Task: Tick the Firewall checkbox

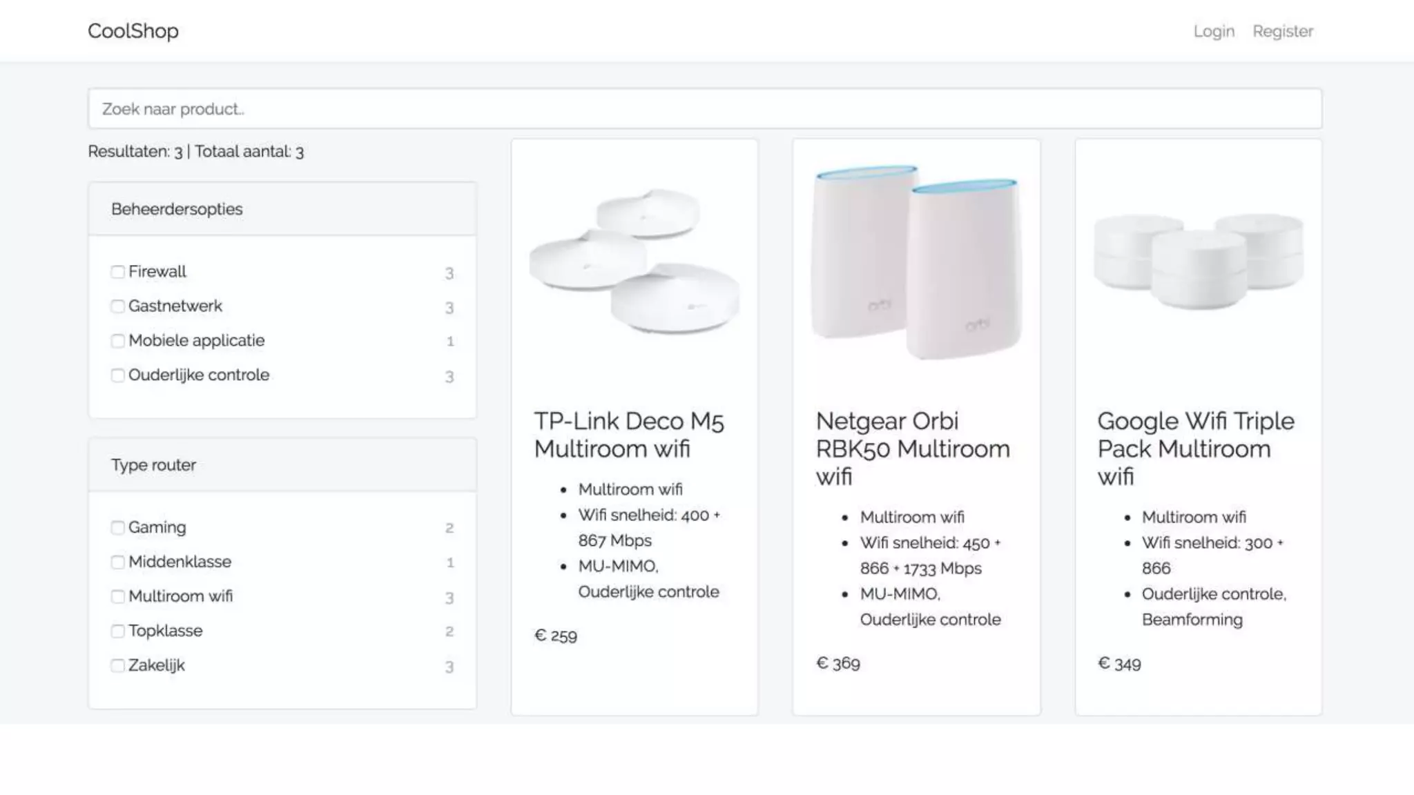Action: click(118, 272)
